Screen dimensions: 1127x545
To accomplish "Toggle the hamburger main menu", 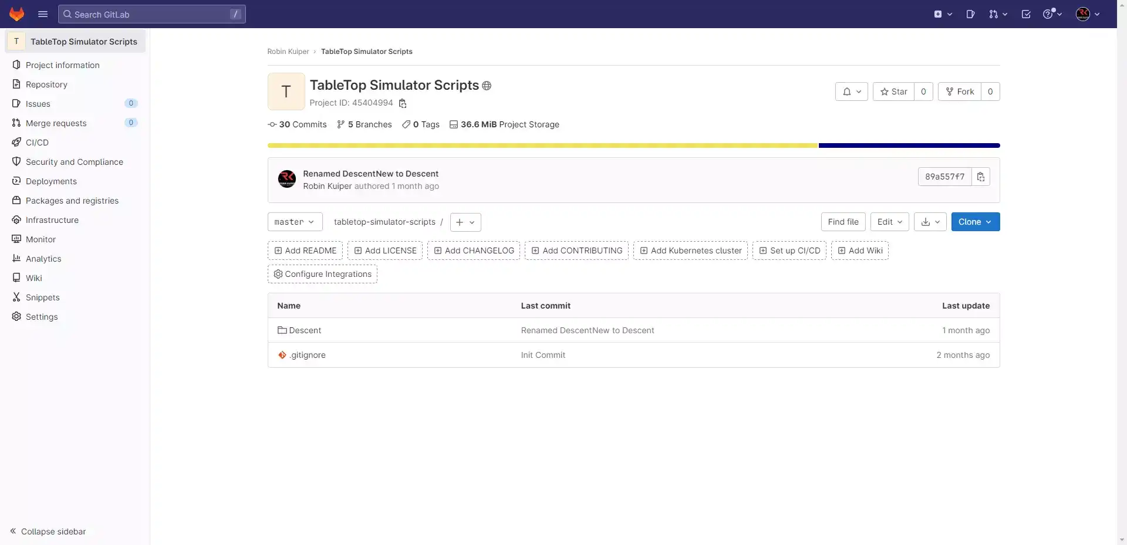I will coord(43,14).
